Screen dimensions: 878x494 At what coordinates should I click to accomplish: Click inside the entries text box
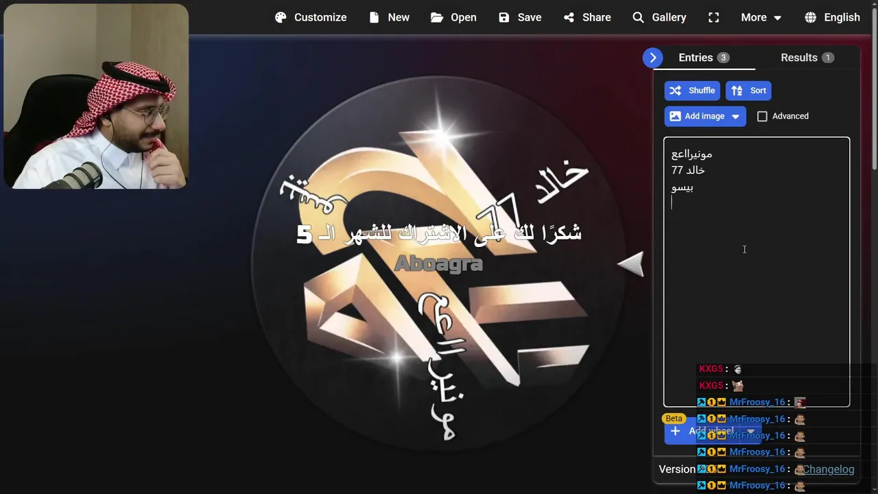(757, 272)
